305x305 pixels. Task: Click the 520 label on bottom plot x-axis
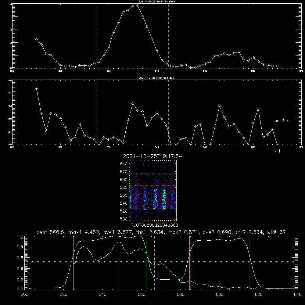(x=63, y=295)
